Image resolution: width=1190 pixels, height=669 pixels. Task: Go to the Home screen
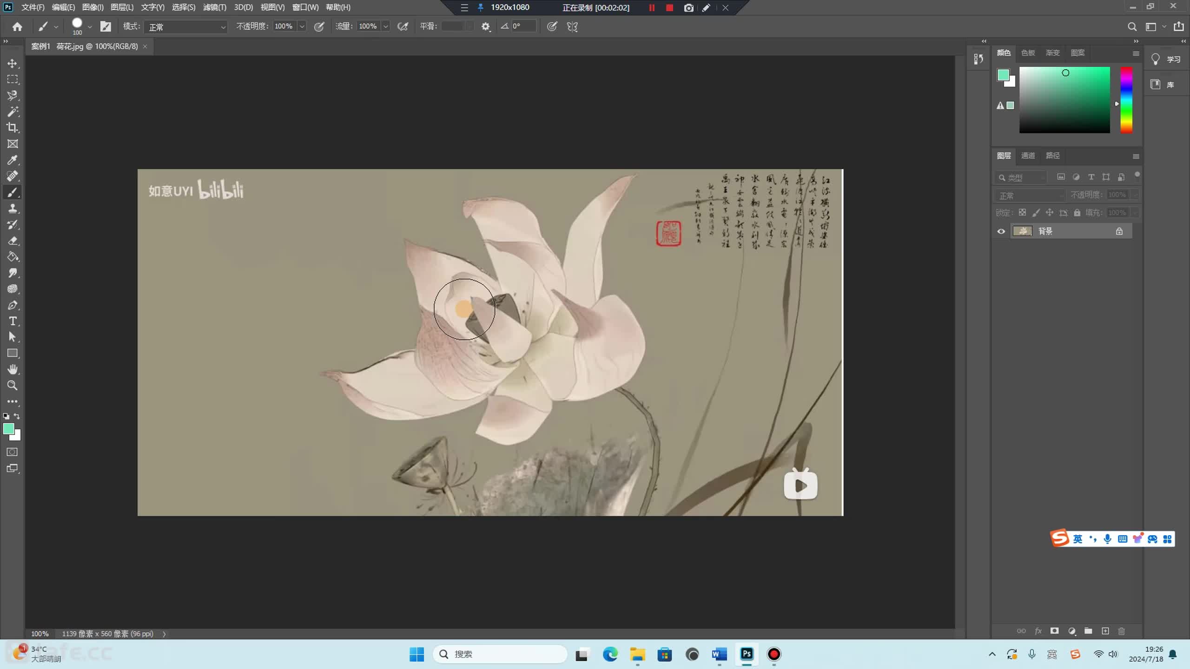pyautogui.click(x=17, y=26)
